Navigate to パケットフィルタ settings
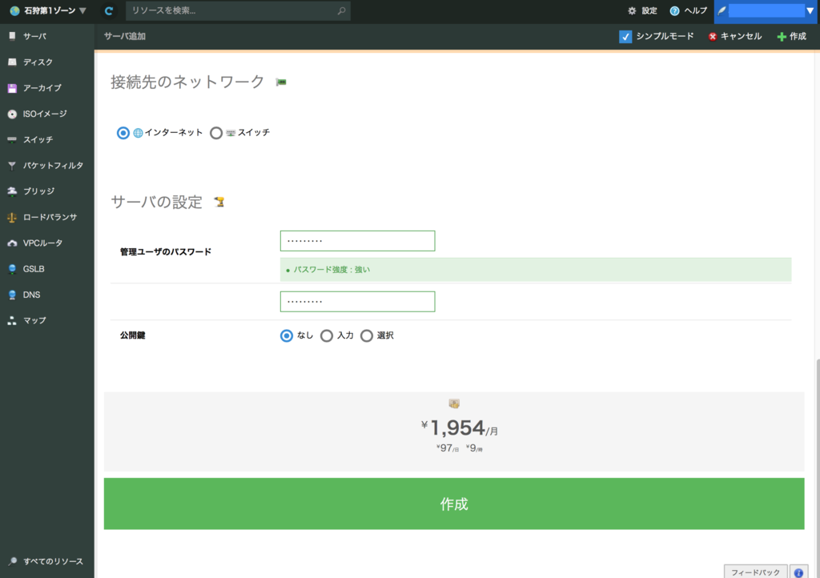 (x=46, y=165)
